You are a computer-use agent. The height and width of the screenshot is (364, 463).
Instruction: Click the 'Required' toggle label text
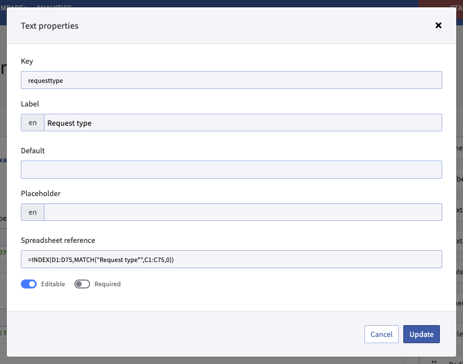(x=108, y=284)
